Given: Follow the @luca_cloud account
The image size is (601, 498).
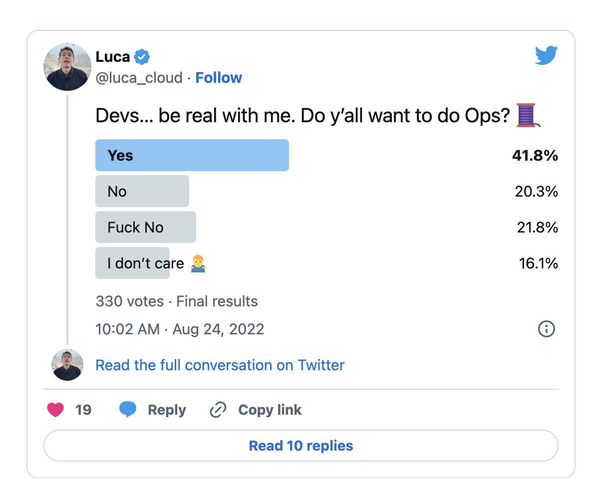Looking at the screenshot, I should (219, 78).
